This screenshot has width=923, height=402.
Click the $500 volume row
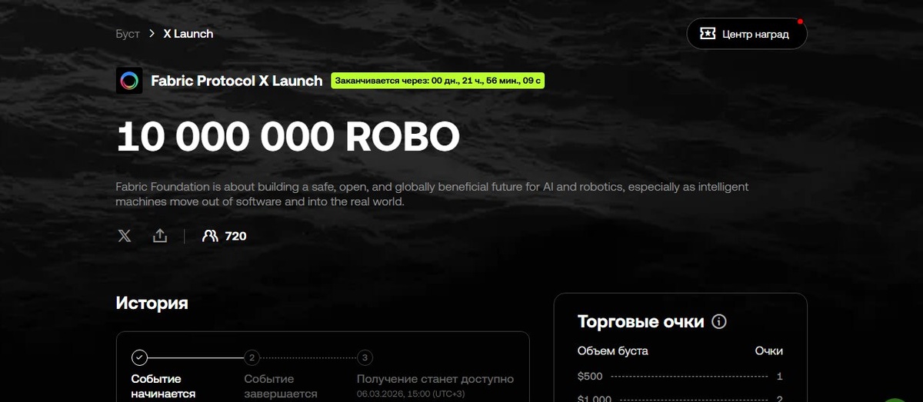tap(680, 376)
